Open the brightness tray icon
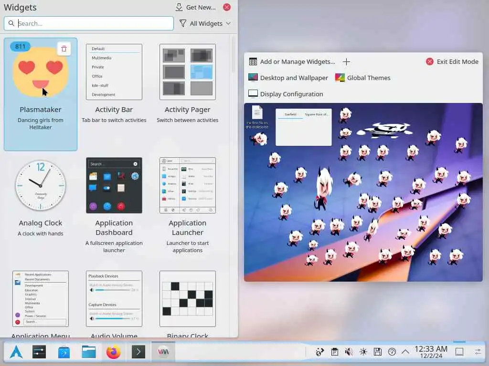The image size is (489, 366). coord(363,352)
